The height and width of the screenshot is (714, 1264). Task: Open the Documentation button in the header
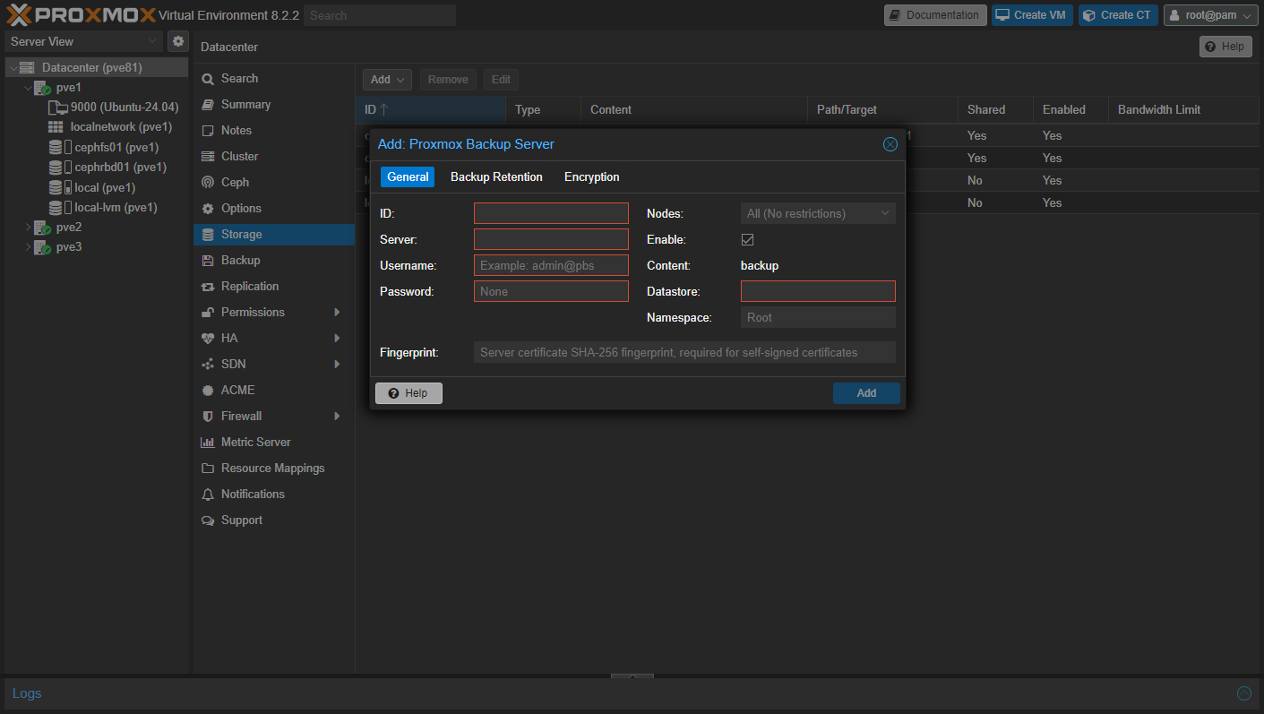[935, 15]
